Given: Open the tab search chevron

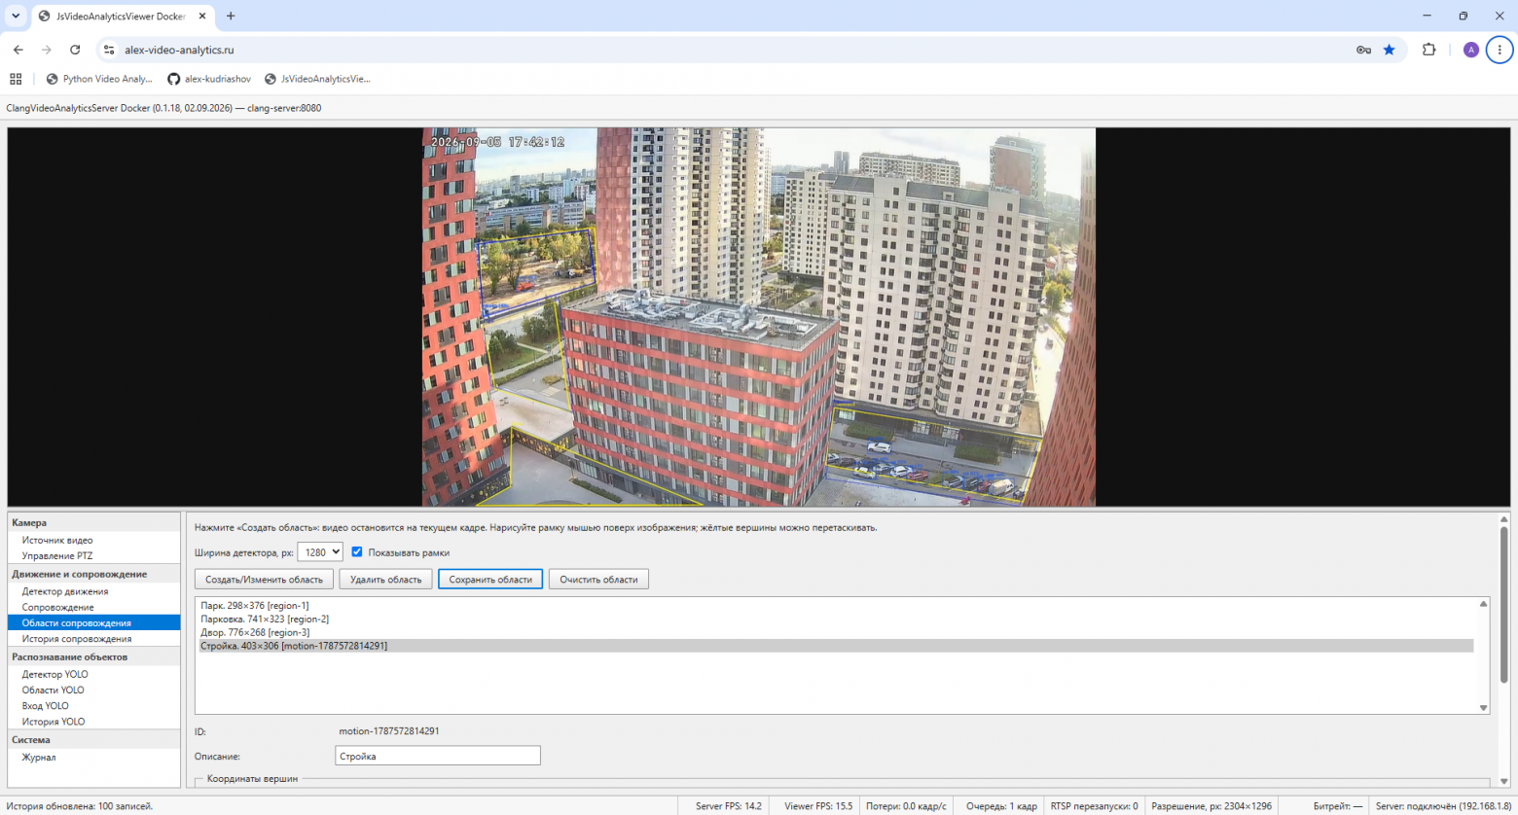Looking at the screenshot, I should click(16, 16).
